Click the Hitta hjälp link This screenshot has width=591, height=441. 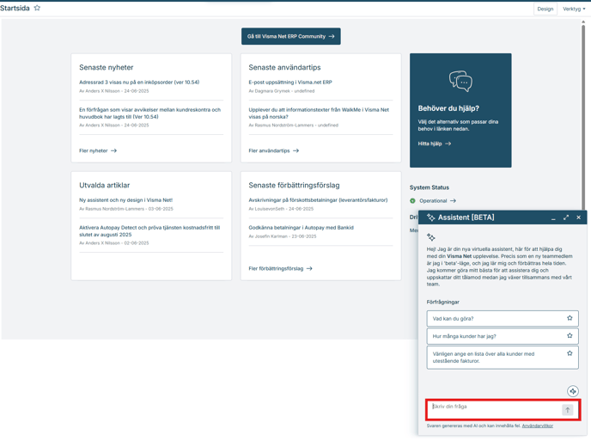click(x=434, y=144)
